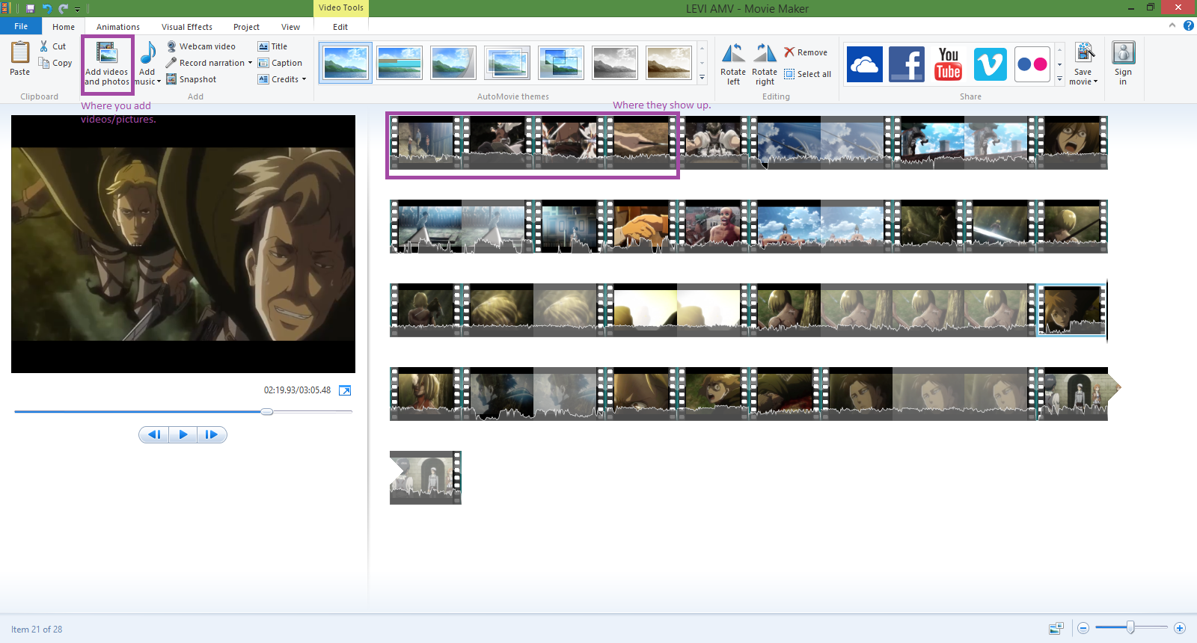Screen dimensions: 1197x643
Task: Zoom in the timeline thumbnails
Action: 1180,628
